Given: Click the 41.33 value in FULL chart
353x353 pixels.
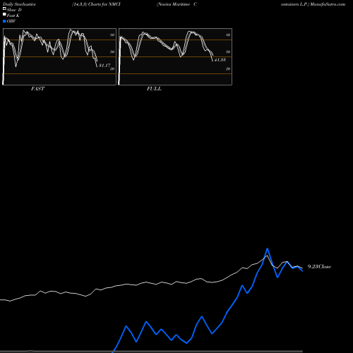Looking at the screenshot, I should (x=220, y=60).
